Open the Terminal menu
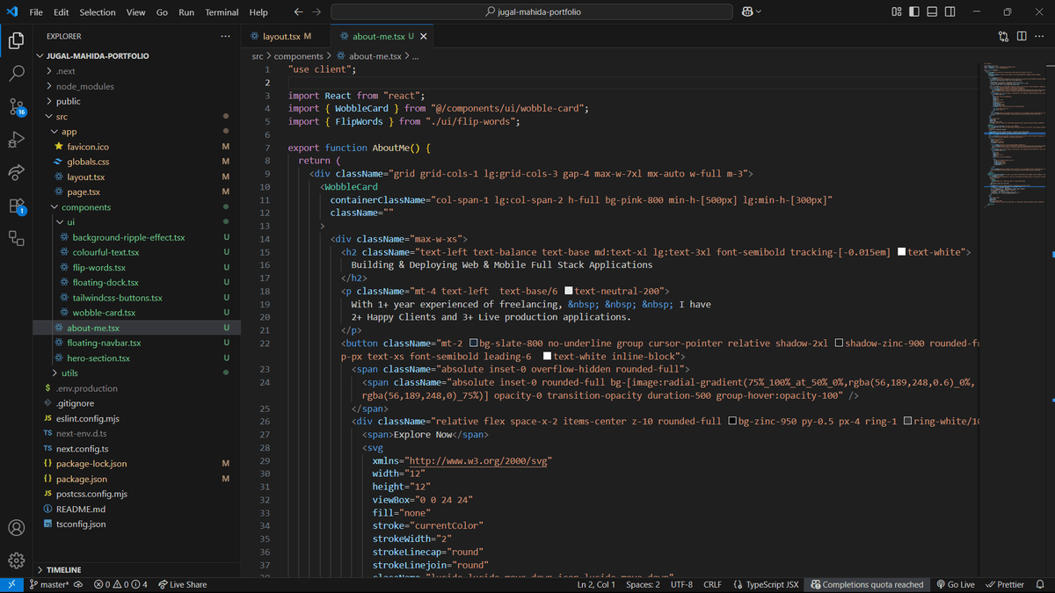 [222, 12]
